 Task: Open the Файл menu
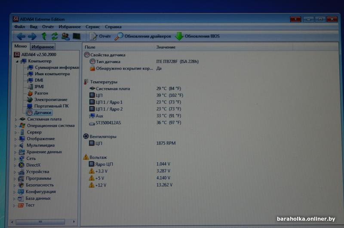click(x=19, y=27)
